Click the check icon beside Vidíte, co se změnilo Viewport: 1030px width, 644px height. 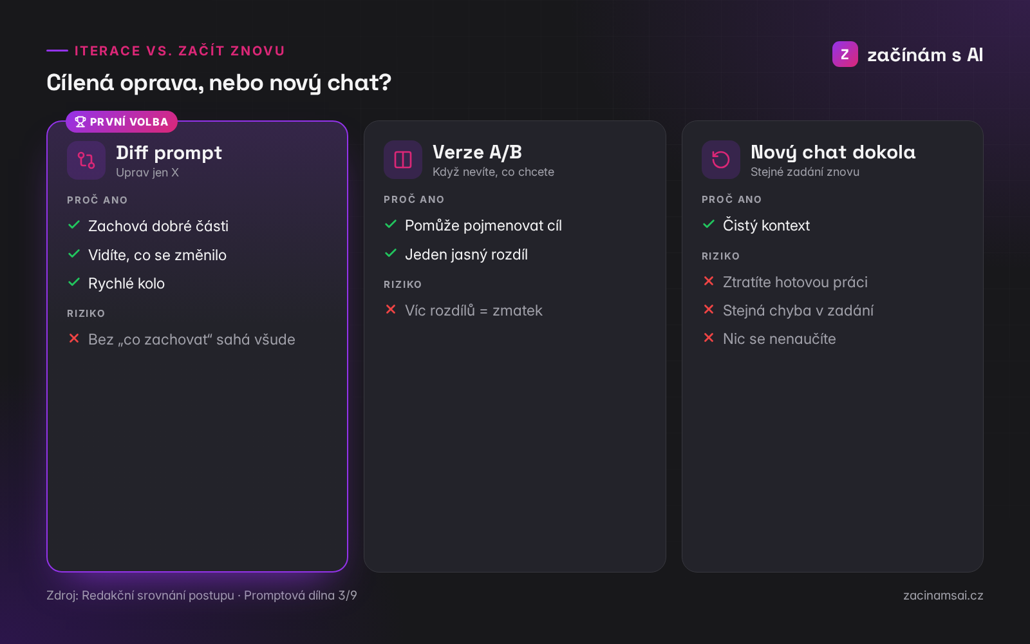click(74, 254)
